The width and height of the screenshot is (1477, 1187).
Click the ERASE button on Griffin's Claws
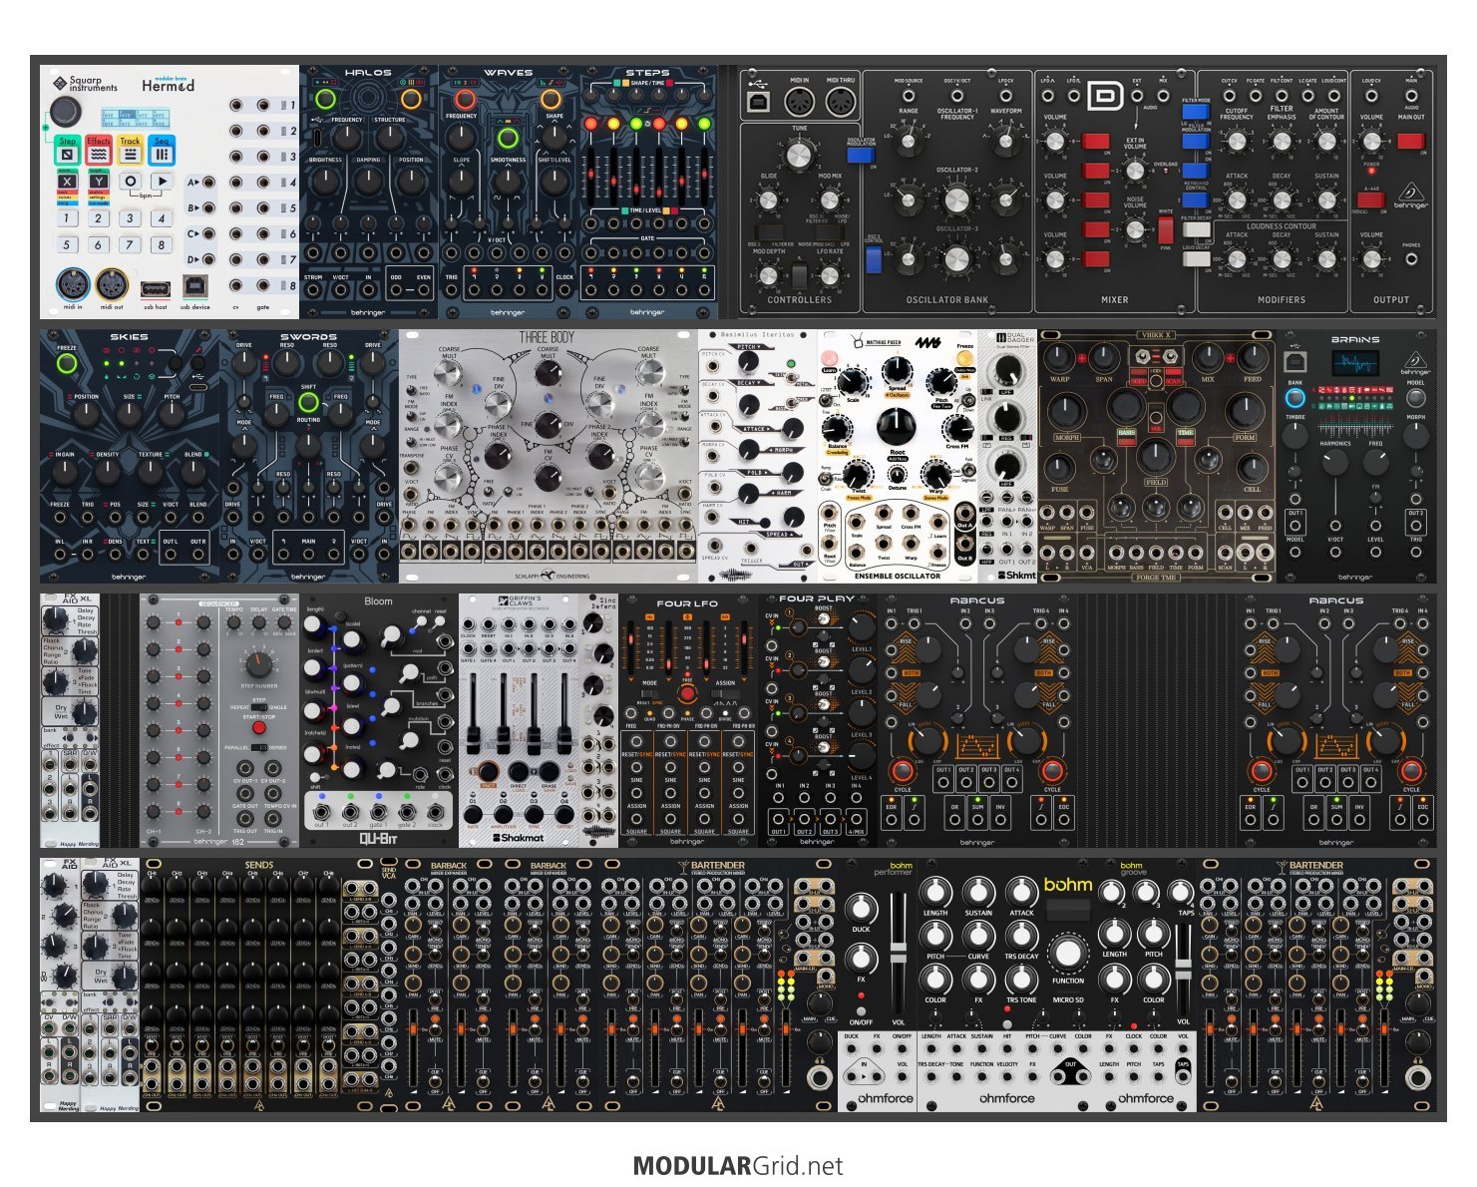click(x=549, y=773)
